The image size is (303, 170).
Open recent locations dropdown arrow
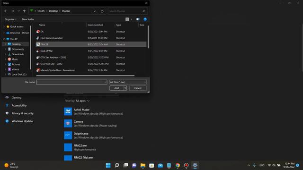[18, 11]
